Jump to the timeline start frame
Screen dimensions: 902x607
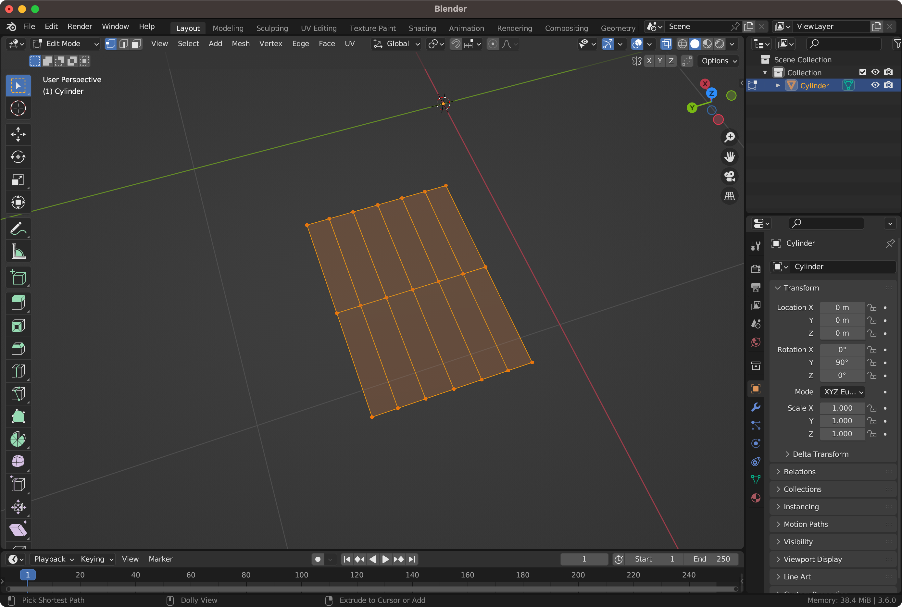pyautogui.click(x=347, y=559)
